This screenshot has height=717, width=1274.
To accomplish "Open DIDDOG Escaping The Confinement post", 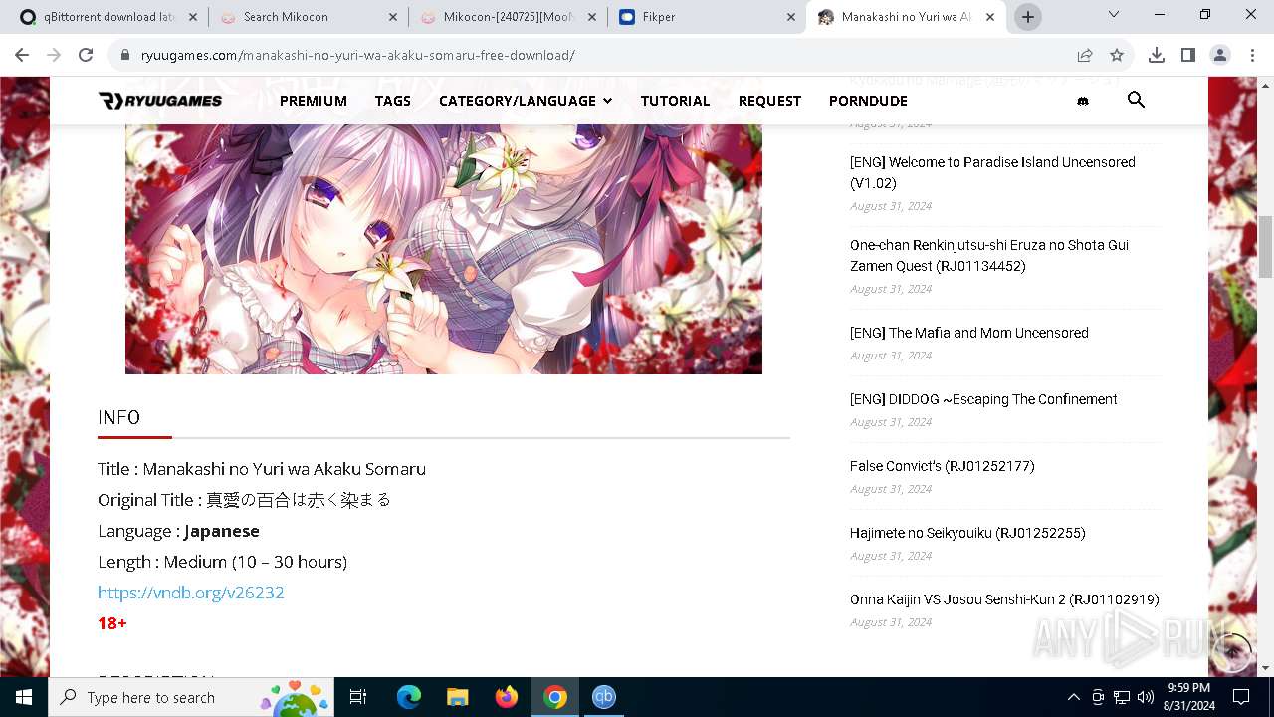I will [983, 399].
